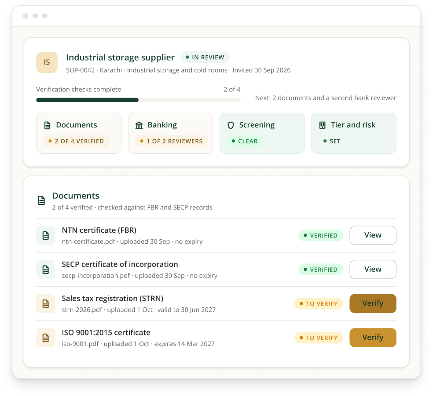Click the TO VERIFY badge for STRN
The width and height of the screenshot is (433, 396).
coord(319,304)
